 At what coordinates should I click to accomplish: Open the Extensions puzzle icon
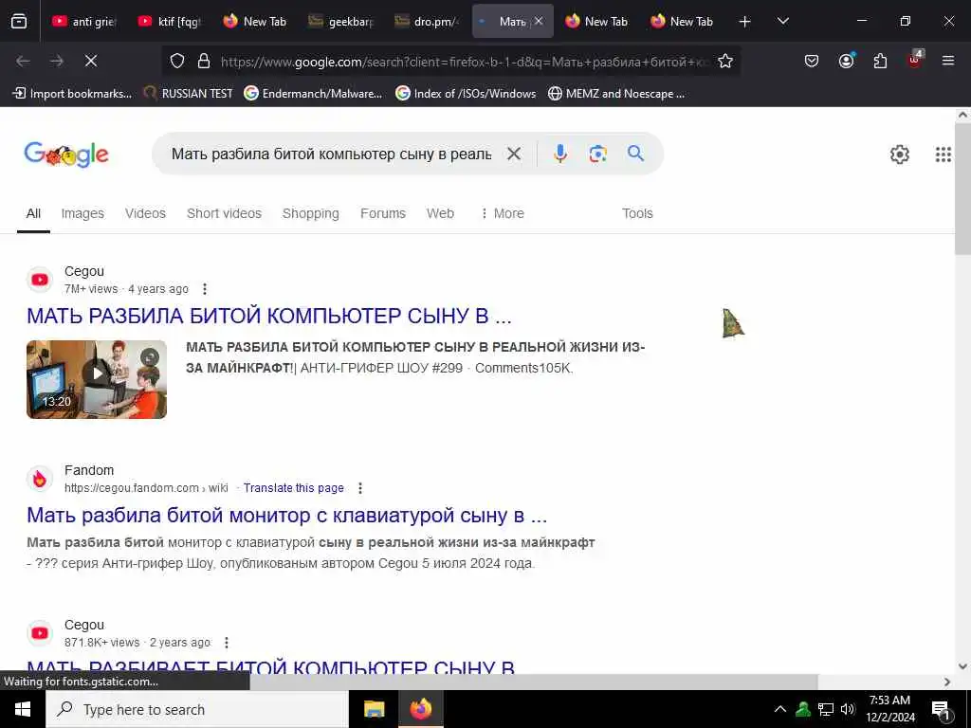[x=880, y=61]
